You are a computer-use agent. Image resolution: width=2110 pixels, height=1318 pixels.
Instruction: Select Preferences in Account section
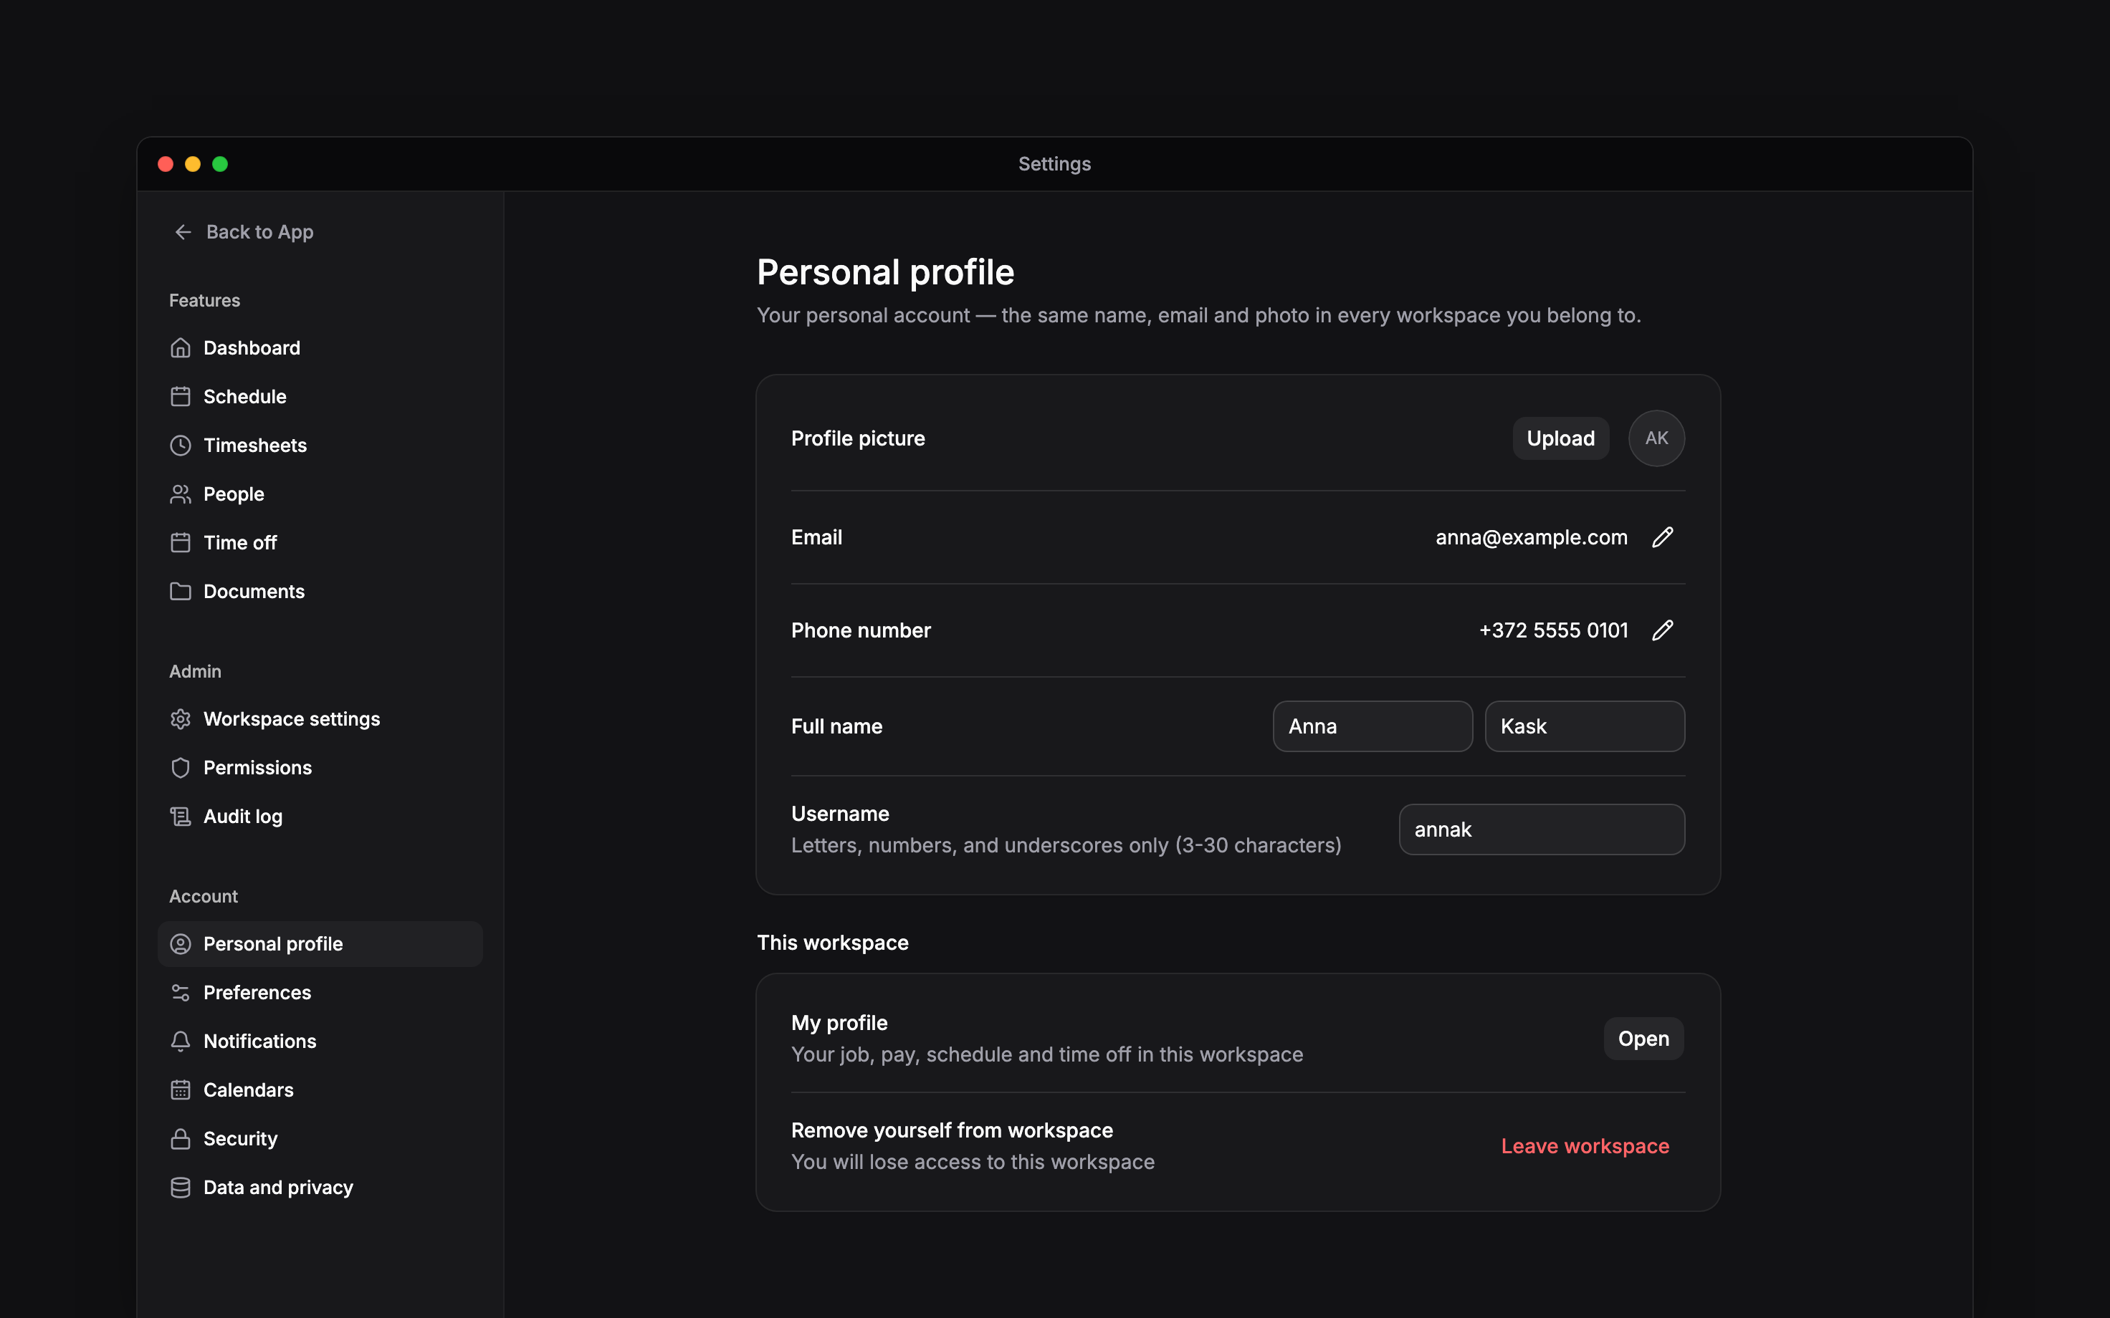pyautogui.click(x=320, y=993)
